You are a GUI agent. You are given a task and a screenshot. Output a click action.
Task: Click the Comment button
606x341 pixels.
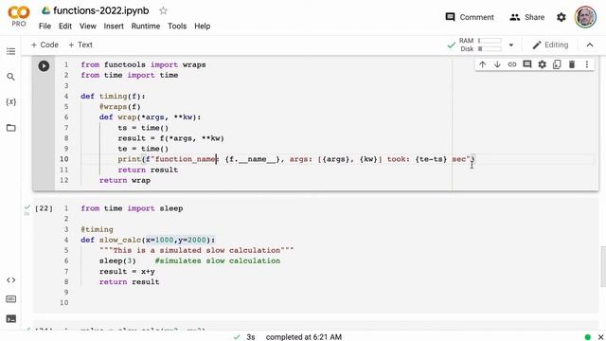click(470, 17)
